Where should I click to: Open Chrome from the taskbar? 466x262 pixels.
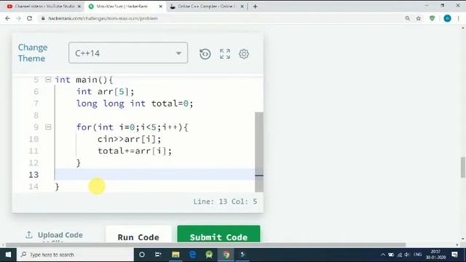point(226,255)
